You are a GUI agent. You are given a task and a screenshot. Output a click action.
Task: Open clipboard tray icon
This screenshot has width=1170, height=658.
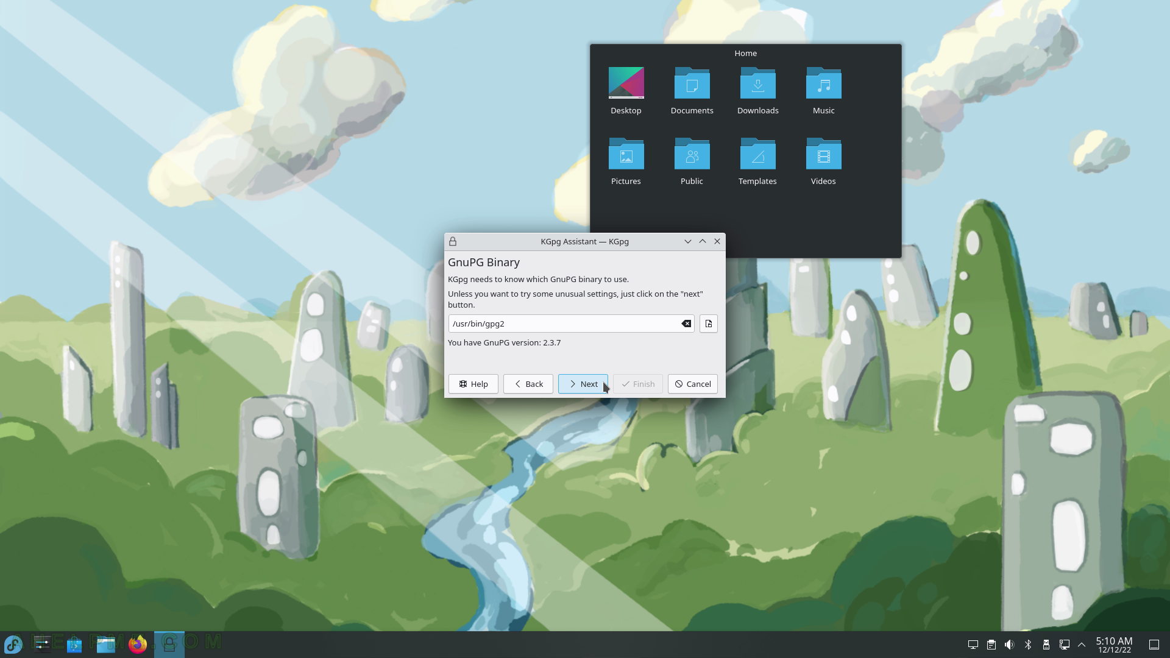(x=991, y=645)
